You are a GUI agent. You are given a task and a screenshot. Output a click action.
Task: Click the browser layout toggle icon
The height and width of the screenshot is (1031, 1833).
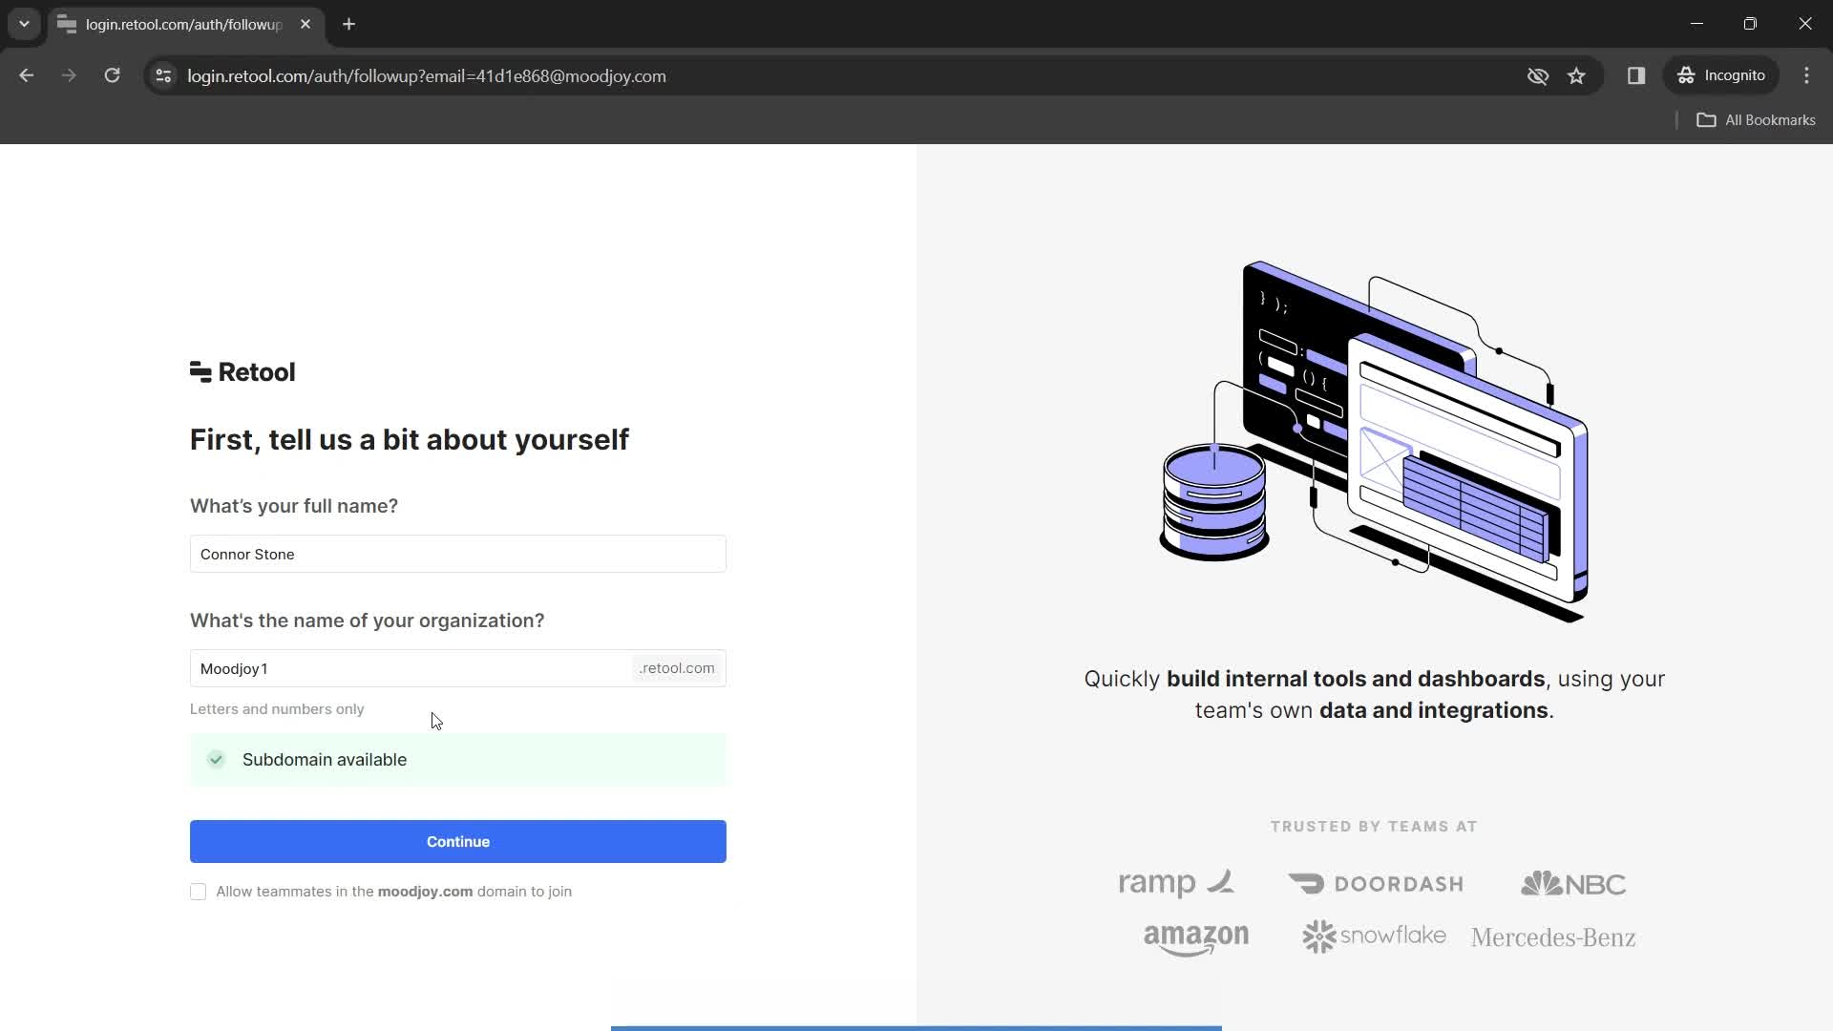point(1636,75)
